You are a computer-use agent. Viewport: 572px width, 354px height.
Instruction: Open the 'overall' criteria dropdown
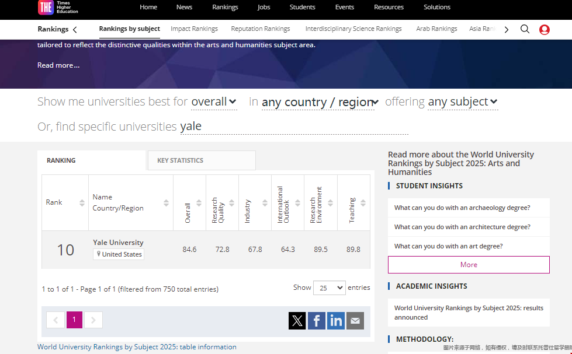point(214,101)
